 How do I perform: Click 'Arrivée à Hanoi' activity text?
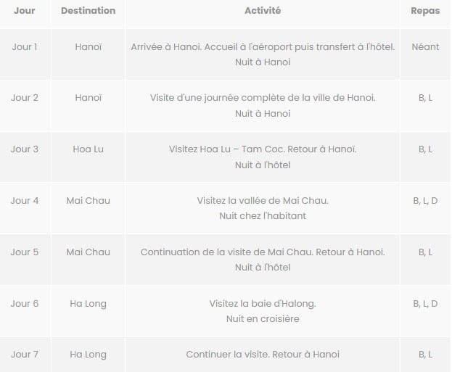pyautogui.click(x=165, y=46)
